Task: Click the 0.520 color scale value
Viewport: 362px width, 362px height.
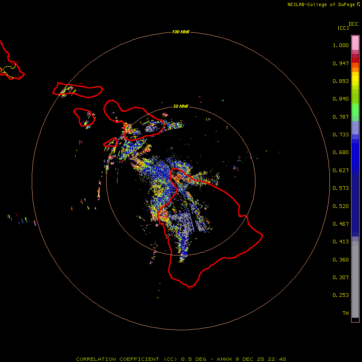Action: coord(341,206)
